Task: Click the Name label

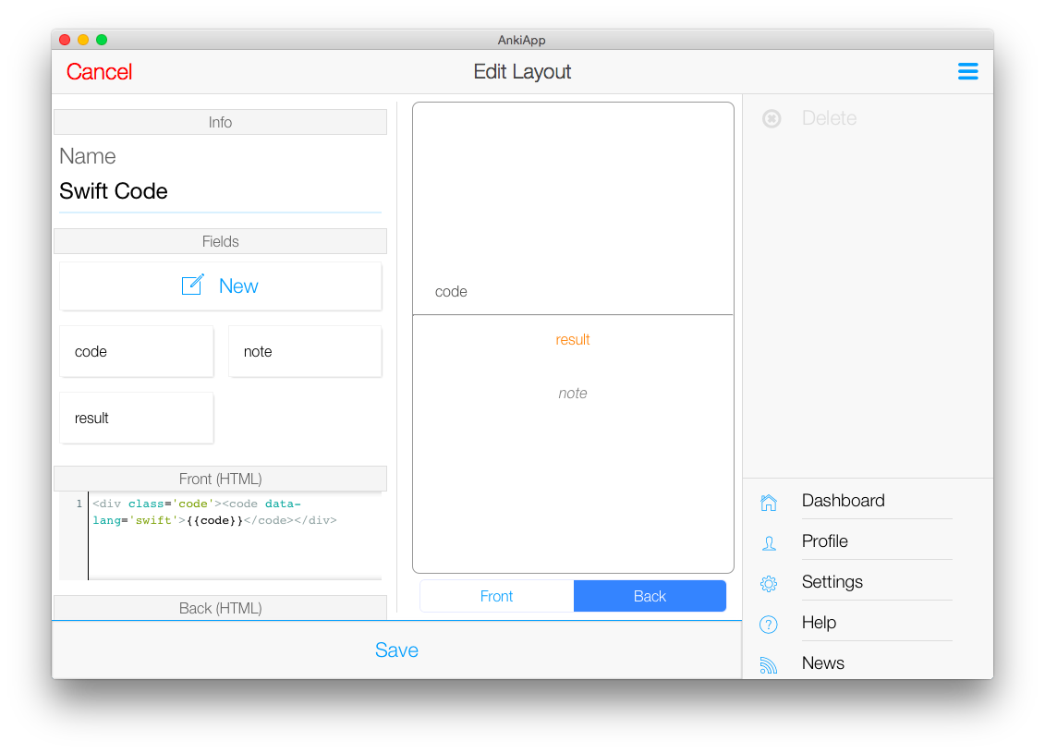Action: click(x=87, y=156)
